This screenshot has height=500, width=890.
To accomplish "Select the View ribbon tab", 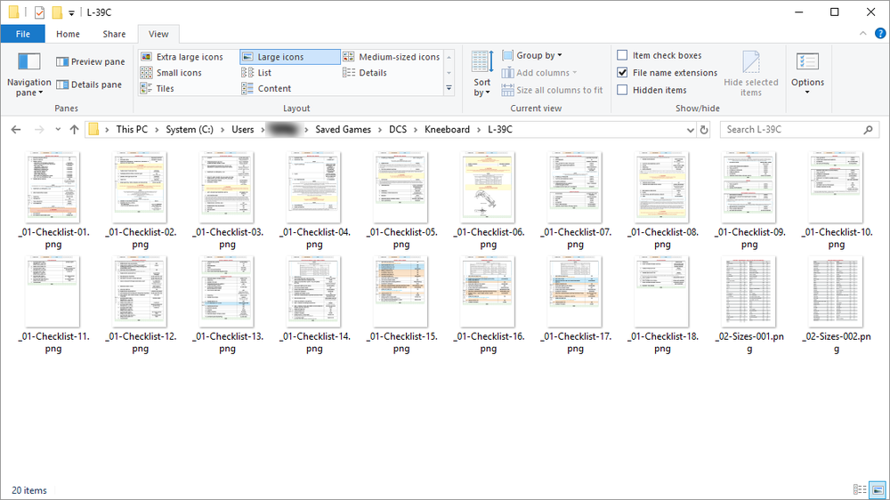I will (x=158, y=34).
